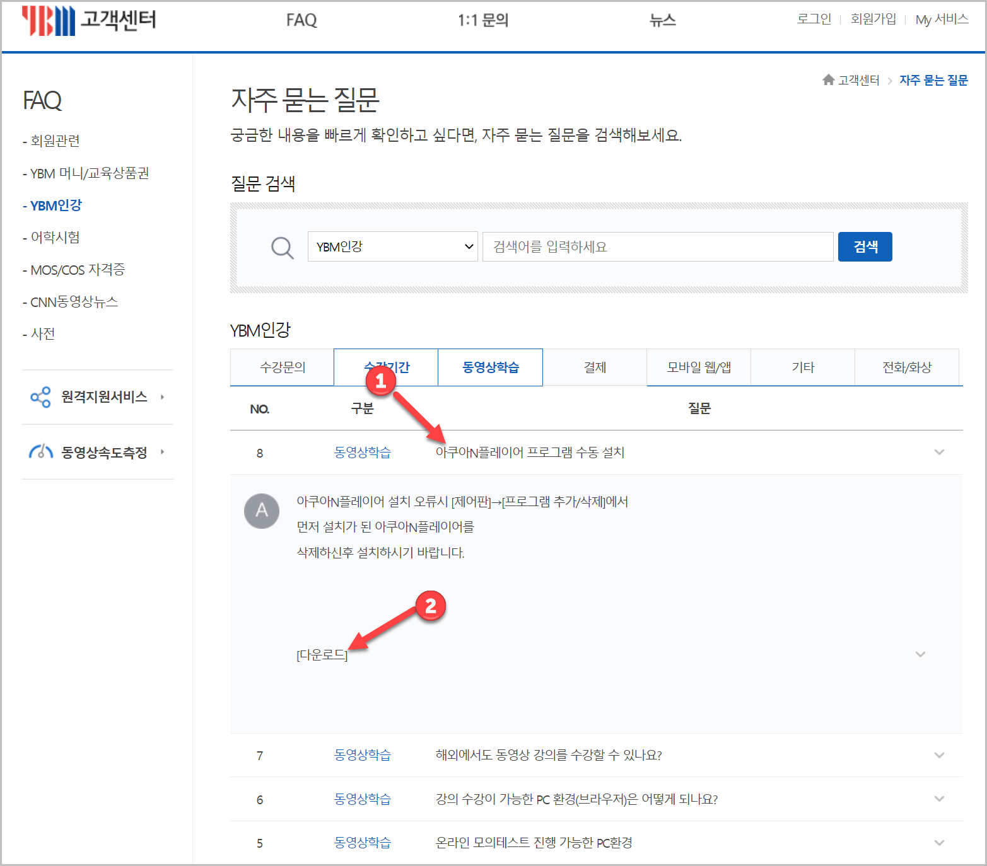Click 동영상학습 category in row 8
This screenshot has width=987, height=866.
tap(363, 453)
